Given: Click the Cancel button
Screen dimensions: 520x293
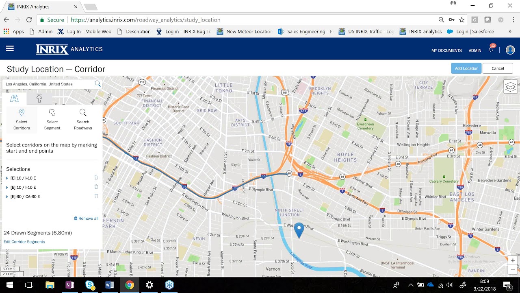Looking at the screenshot, I should tap(498, 68).
